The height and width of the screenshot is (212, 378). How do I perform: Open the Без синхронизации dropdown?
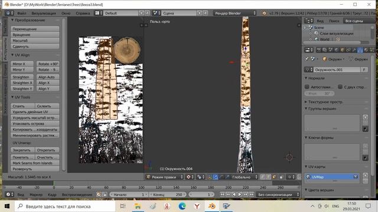tap(278, 194)
